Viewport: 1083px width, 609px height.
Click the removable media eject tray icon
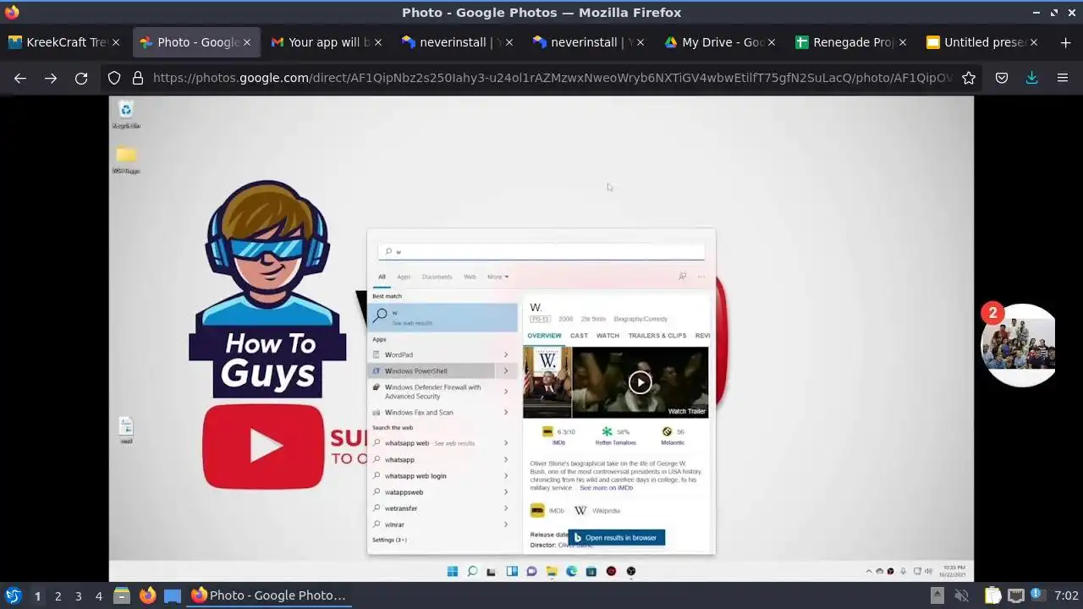pos(937,595)
